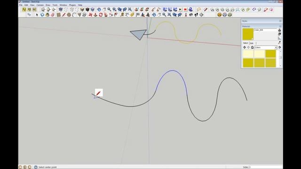The image size is (301, 169).
Task: Pick the first pale yellow color swatch
Action: (x=248, y=54)
